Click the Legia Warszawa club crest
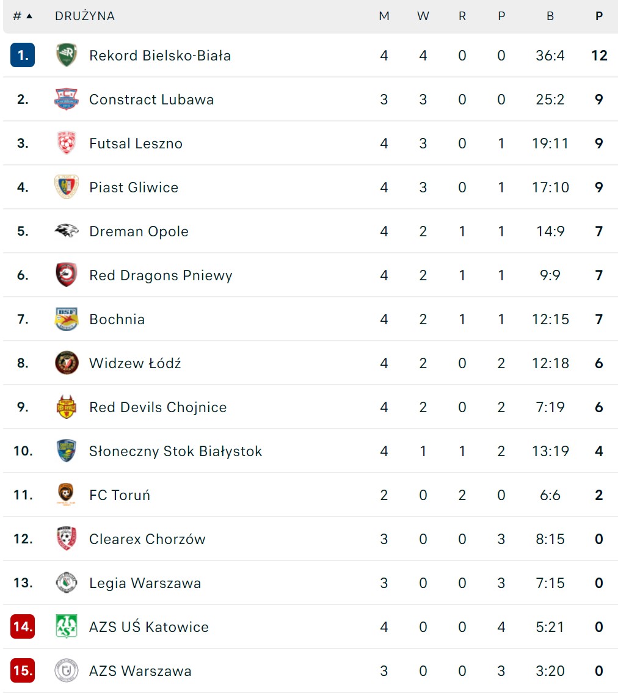 (x=66, y=583)
